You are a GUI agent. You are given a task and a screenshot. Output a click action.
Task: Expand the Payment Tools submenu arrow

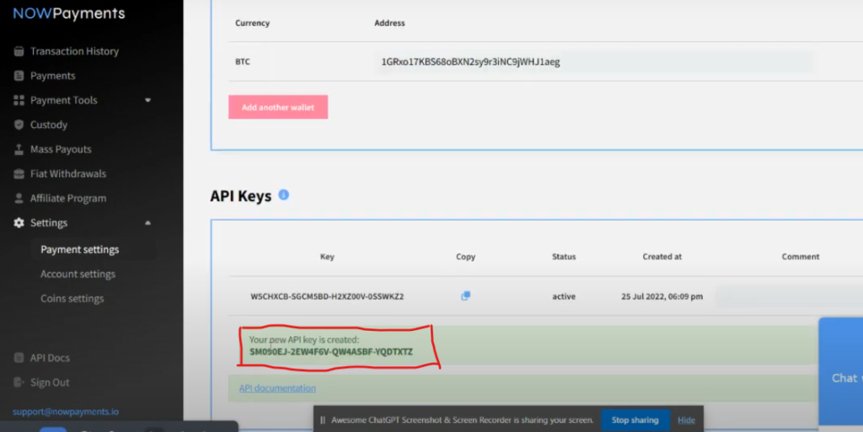148,100
